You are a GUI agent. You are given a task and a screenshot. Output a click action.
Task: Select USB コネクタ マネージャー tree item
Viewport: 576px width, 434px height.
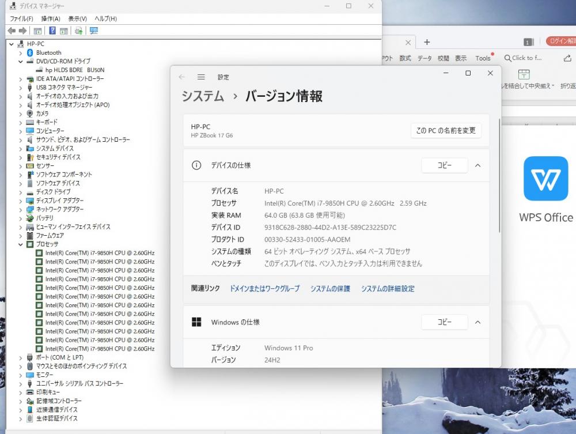point(65,88)
